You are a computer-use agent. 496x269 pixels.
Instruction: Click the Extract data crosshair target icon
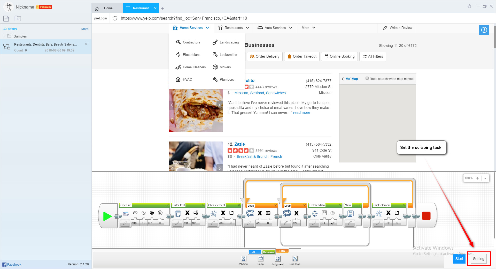315,213
